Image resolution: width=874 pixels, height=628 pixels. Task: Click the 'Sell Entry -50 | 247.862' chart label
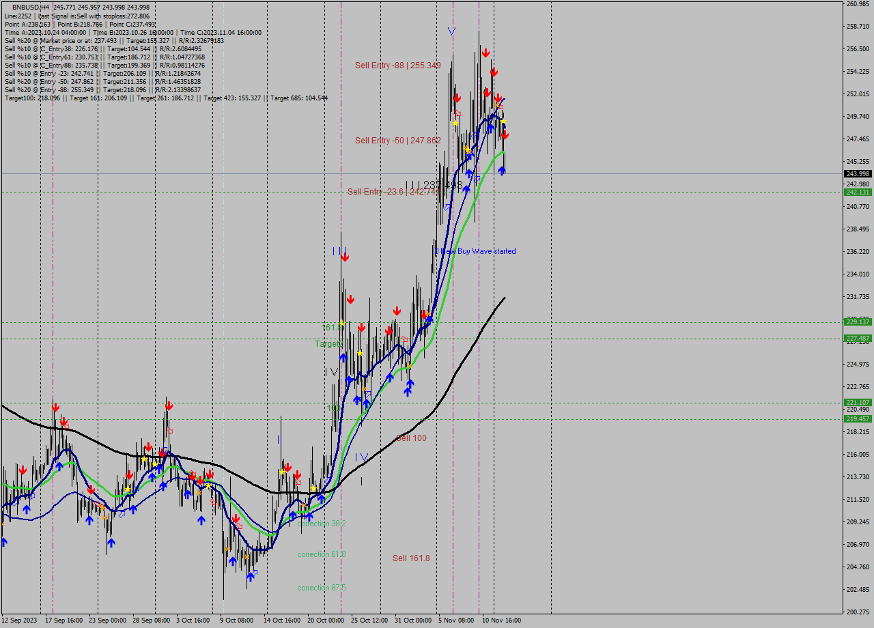[x=397, y=141]
